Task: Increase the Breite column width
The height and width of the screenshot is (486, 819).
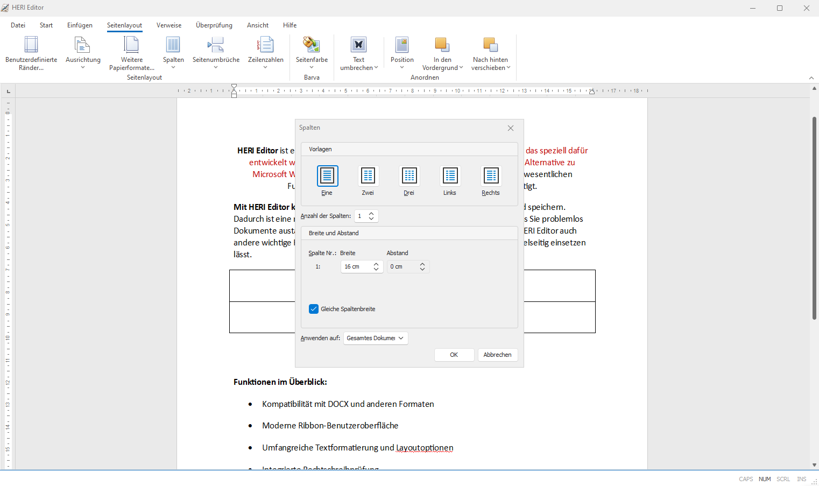Action: click(376, 264)
